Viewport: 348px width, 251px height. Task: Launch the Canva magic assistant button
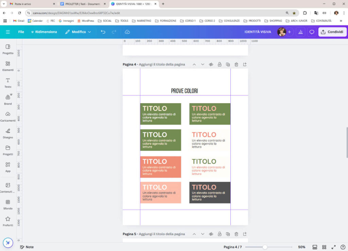pyautogui.click(x=8, y=243)
